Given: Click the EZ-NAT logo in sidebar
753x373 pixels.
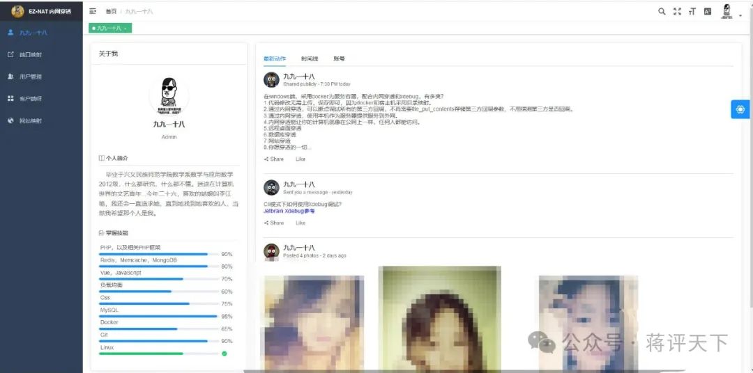Looking at the screenshot, I should tap(17, 11).
